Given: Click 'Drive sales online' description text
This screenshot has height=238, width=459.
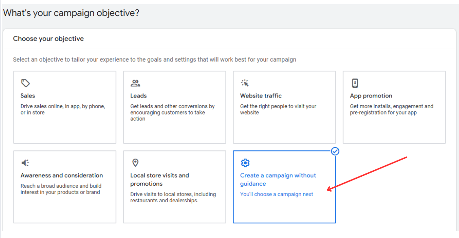Looking at the screenshot, I should click(x=63, y=109).
